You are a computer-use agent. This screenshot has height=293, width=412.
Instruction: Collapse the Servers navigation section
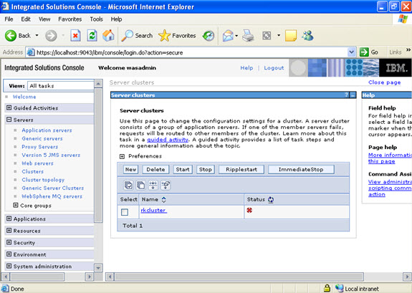click(9, 120)
